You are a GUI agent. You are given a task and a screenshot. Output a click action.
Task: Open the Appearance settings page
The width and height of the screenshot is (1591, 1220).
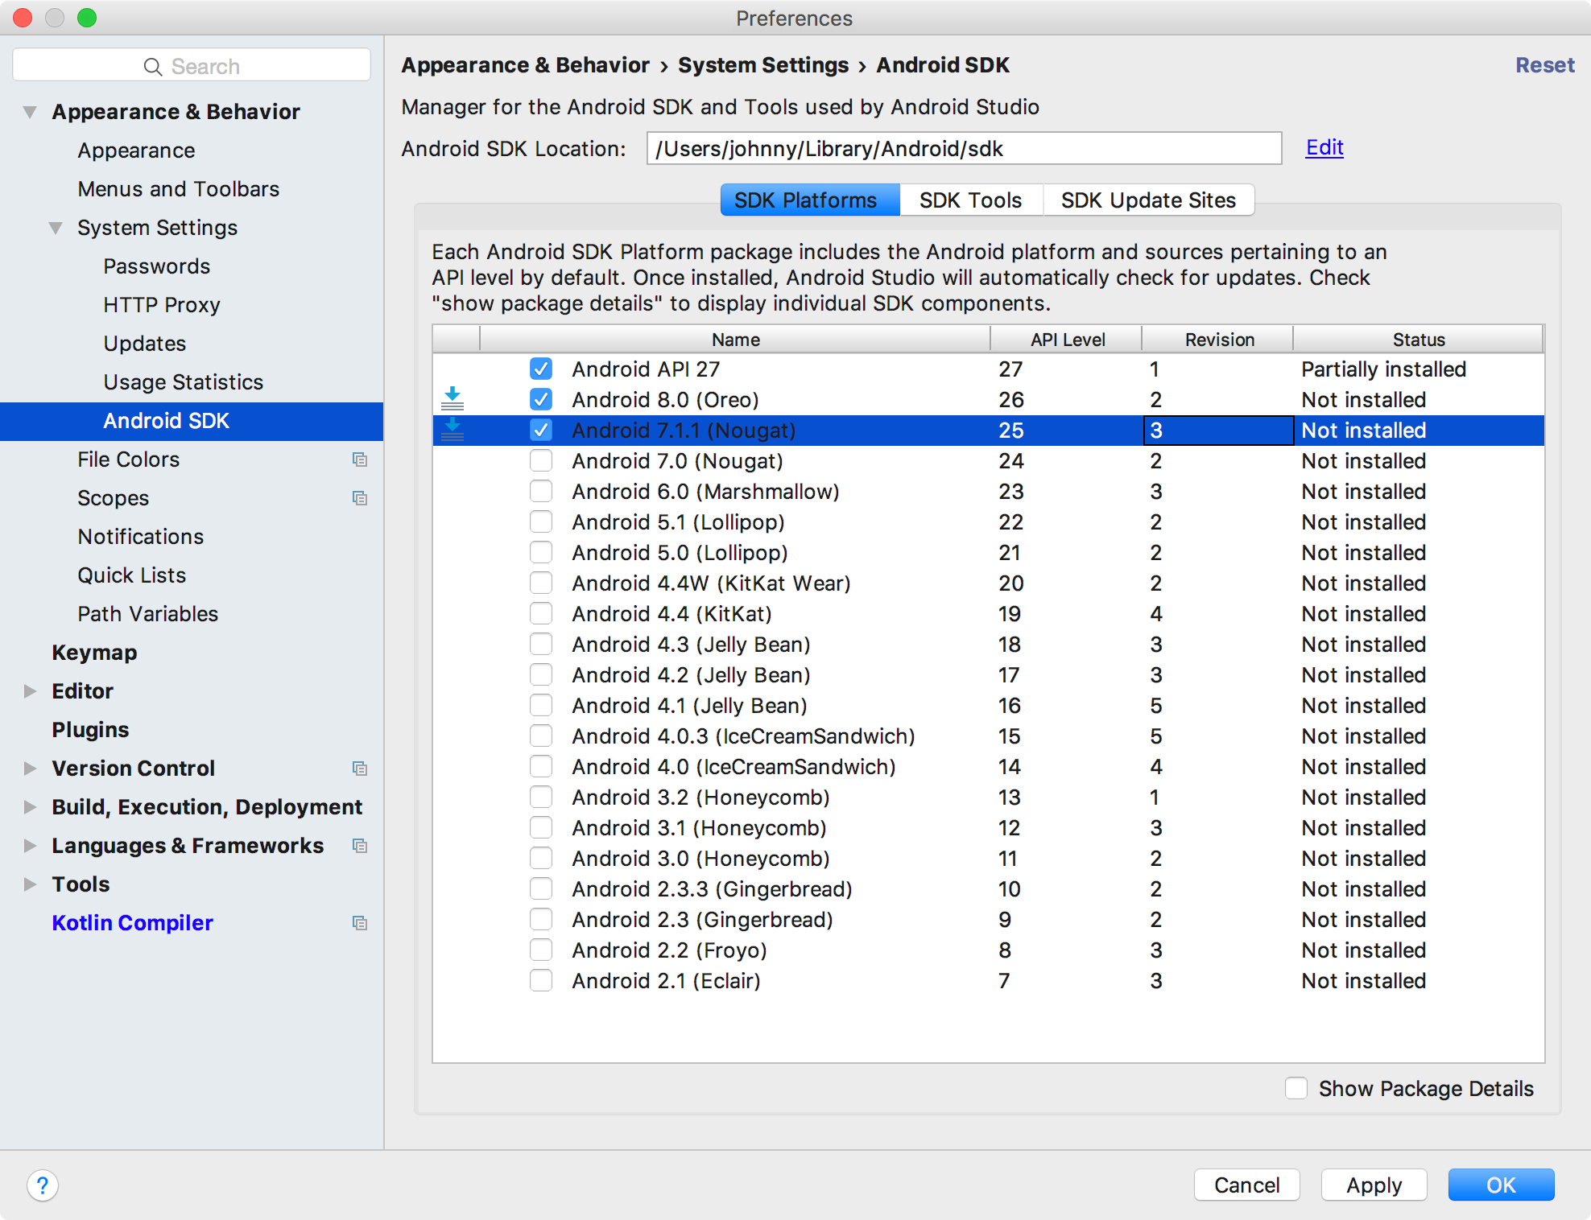point(136,150)
